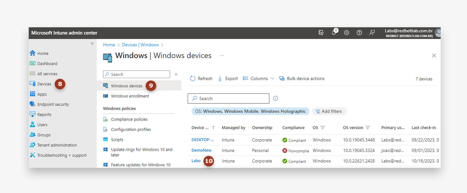Click the Reports icon in sidebar
The width and height of the screenshot is (467, 193).
pyautogui.click(x=32, y=114)
